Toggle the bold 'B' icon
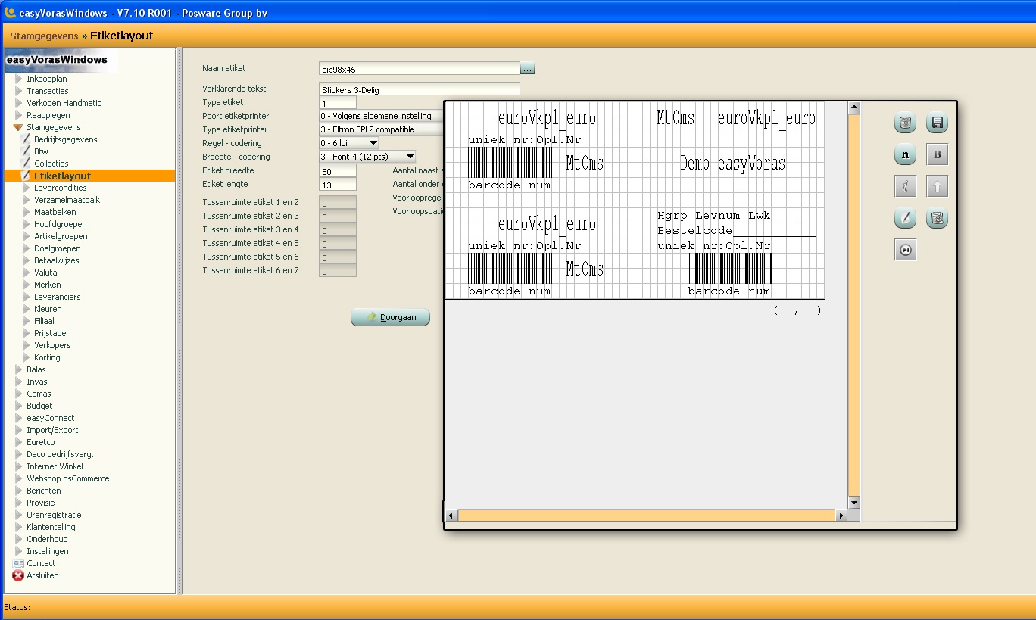Screen dimensions: 1036x620 pos(937,155)
